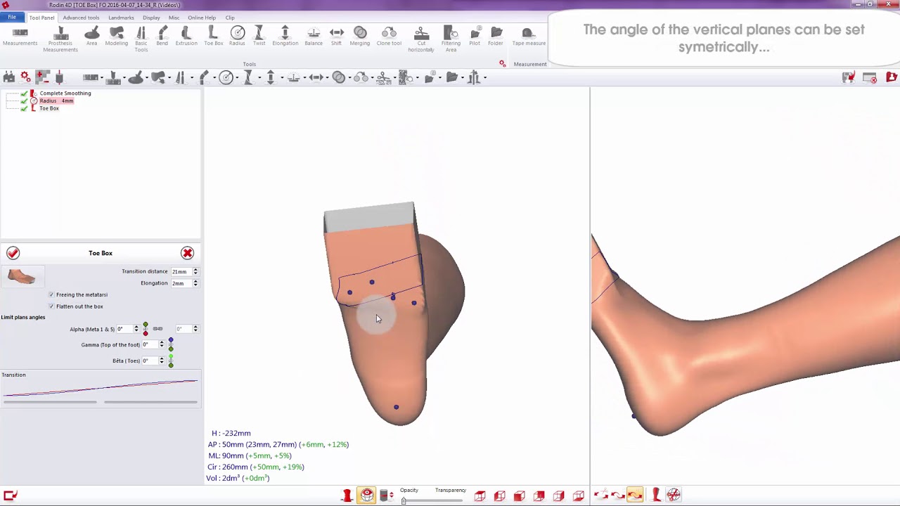
Task: Step Elongation value spinner
Action: 195,283
